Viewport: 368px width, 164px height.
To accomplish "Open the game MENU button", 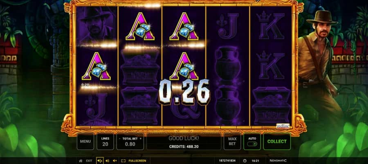I will click(x=85, y=142).
